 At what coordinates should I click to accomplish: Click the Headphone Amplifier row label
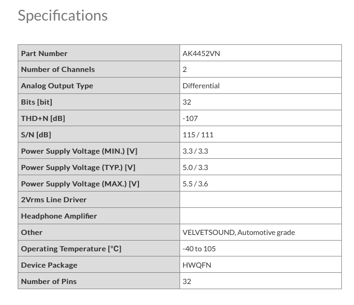coord(59,216)
